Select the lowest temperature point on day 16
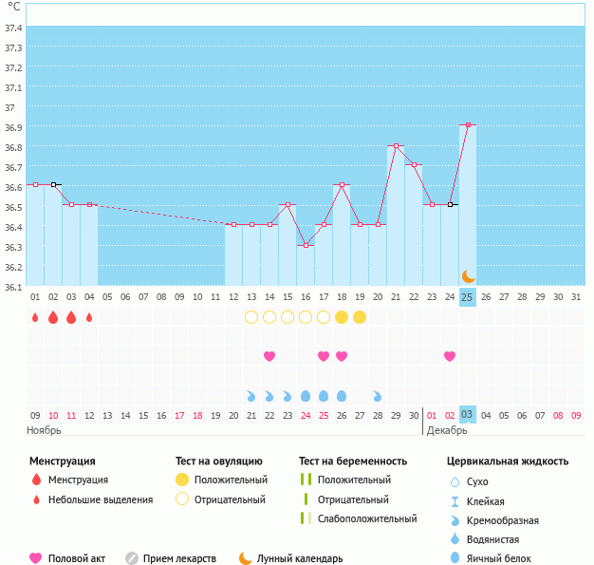594x565 pixels. pos(306,245)
